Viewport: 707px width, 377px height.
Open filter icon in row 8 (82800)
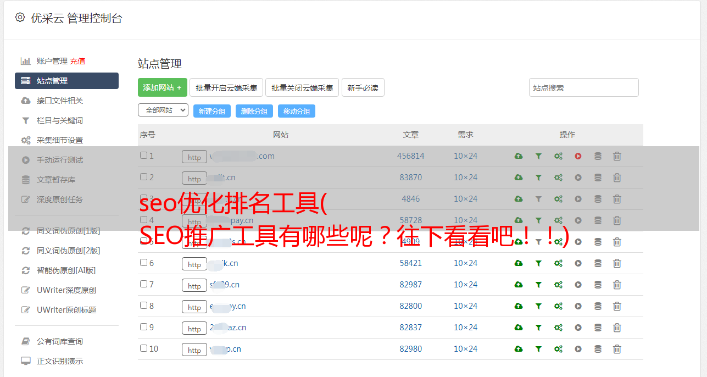click(538, 306)
